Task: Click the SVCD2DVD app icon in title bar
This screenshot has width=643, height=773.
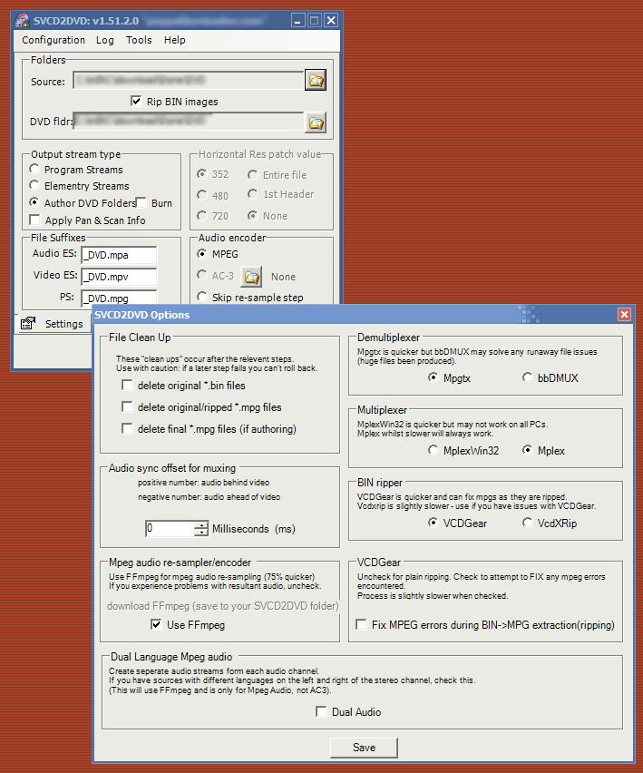Action: pos(22,20)
